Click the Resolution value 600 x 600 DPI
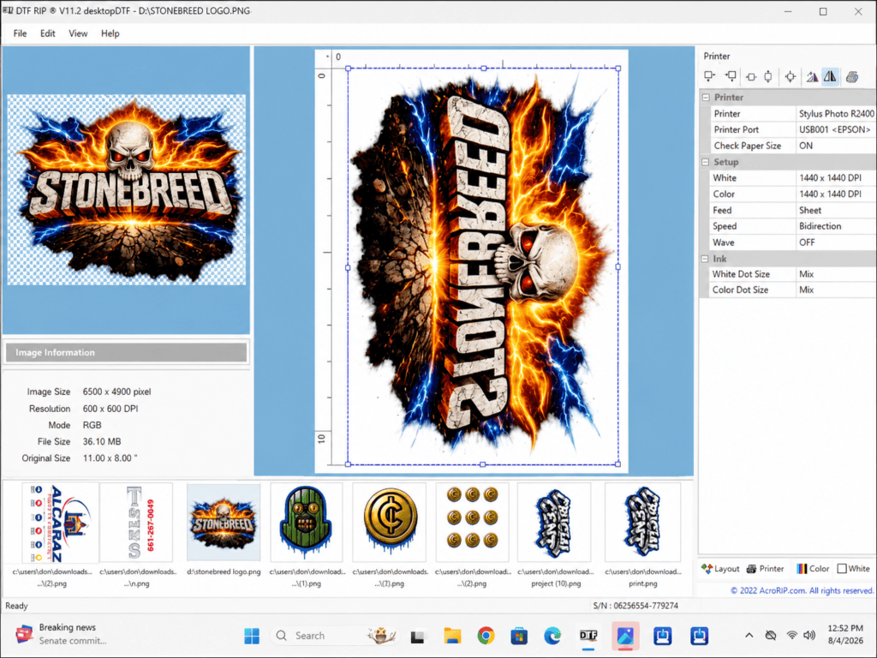 pos(110,409)
